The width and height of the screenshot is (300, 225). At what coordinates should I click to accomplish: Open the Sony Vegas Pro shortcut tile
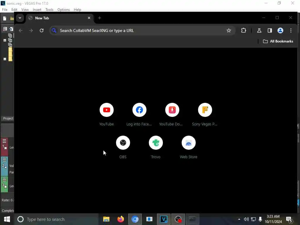205,115
